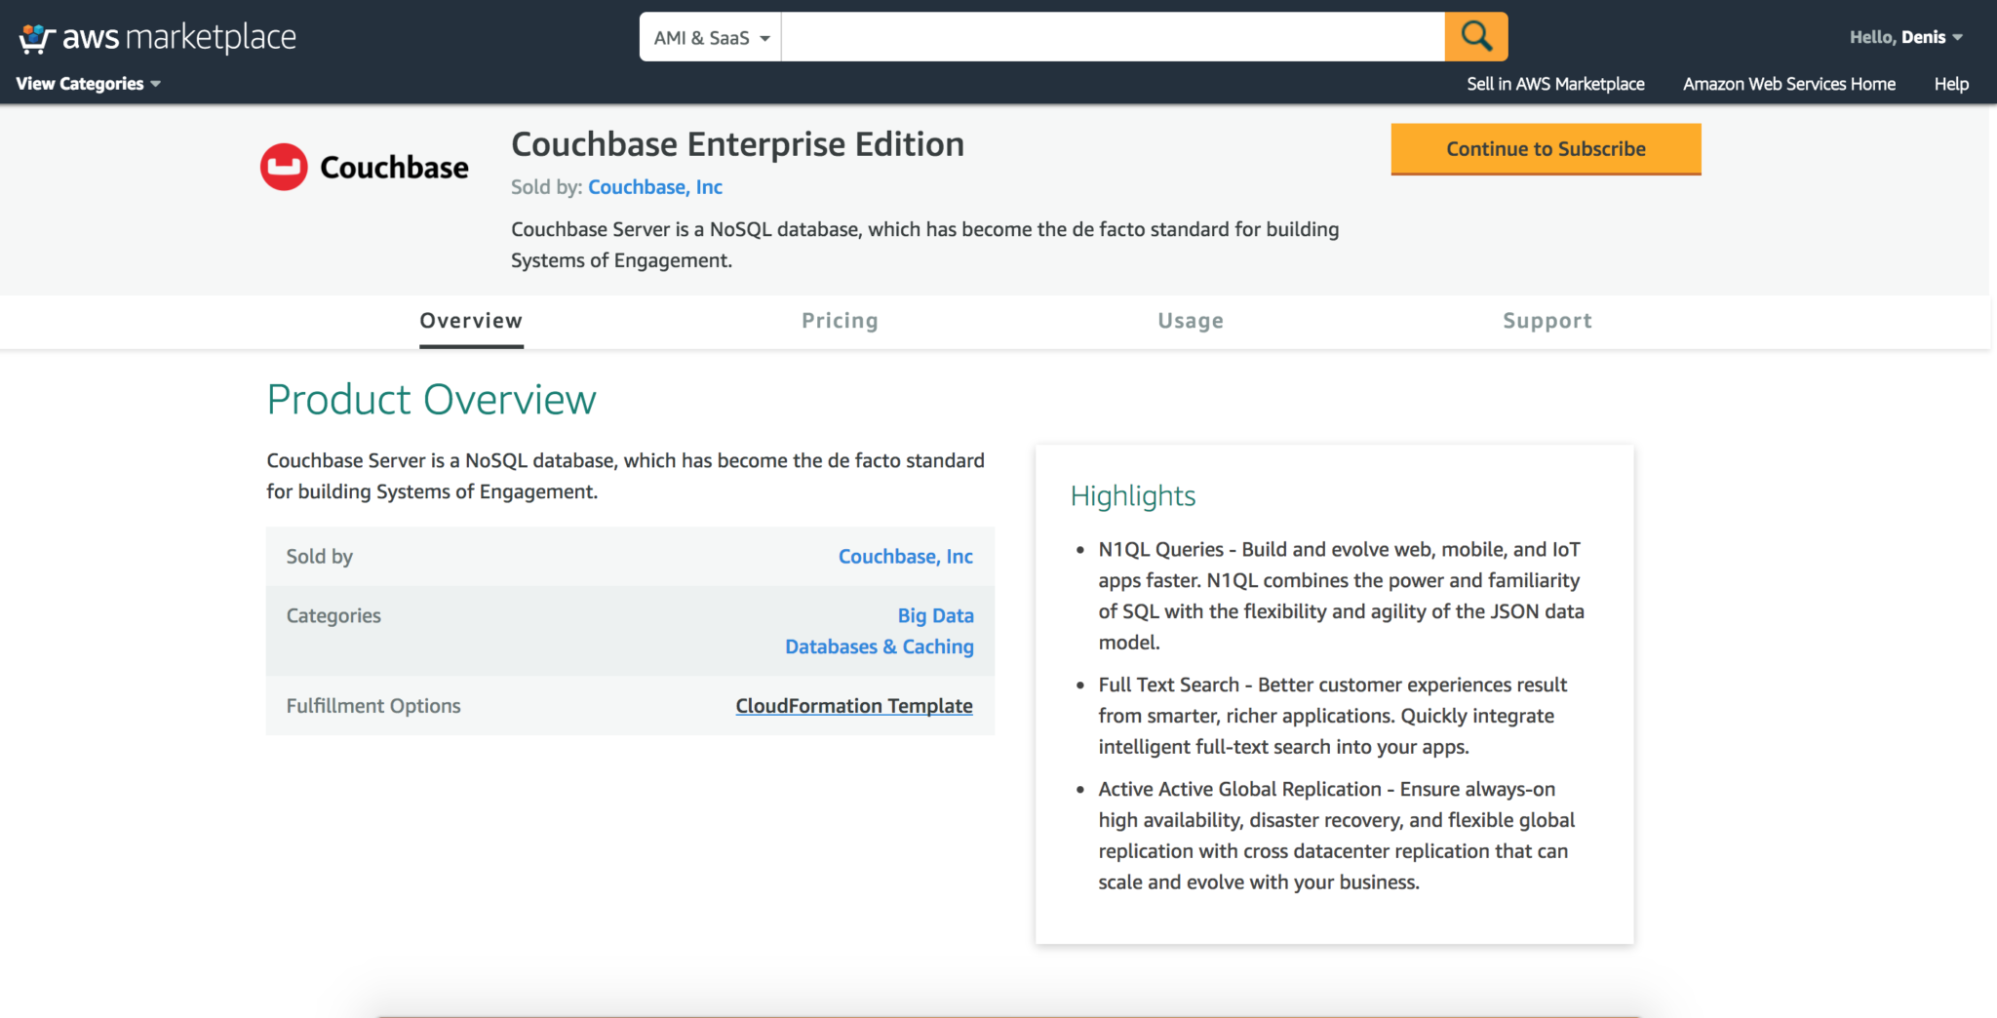Open the Couchbase, Inc seller link
This screenshot has width=1997, height=1018.
(654, 186)
